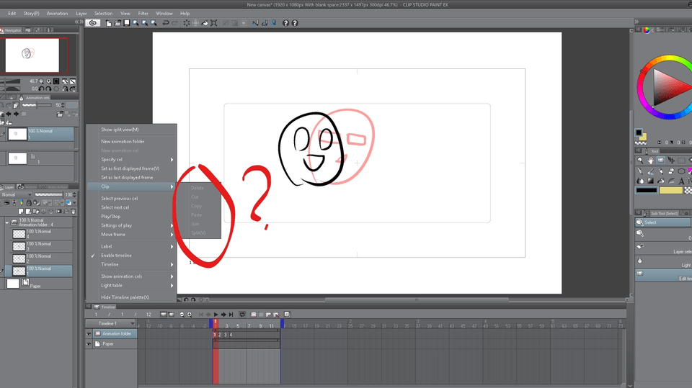The height and width of the screenshot is (388, 692).
Task: Choose Play/Stop from the context menu
Action: [x=111, y=216]
